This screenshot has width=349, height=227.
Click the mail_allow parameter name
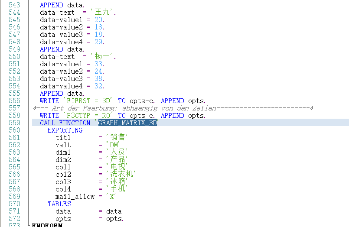tap(75, 197)
